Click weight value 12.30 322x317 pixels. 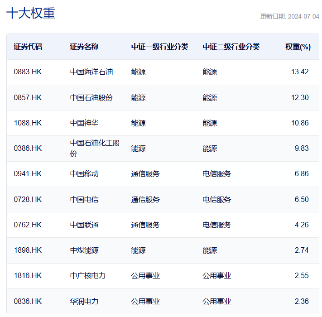click(x=300, y=97)
